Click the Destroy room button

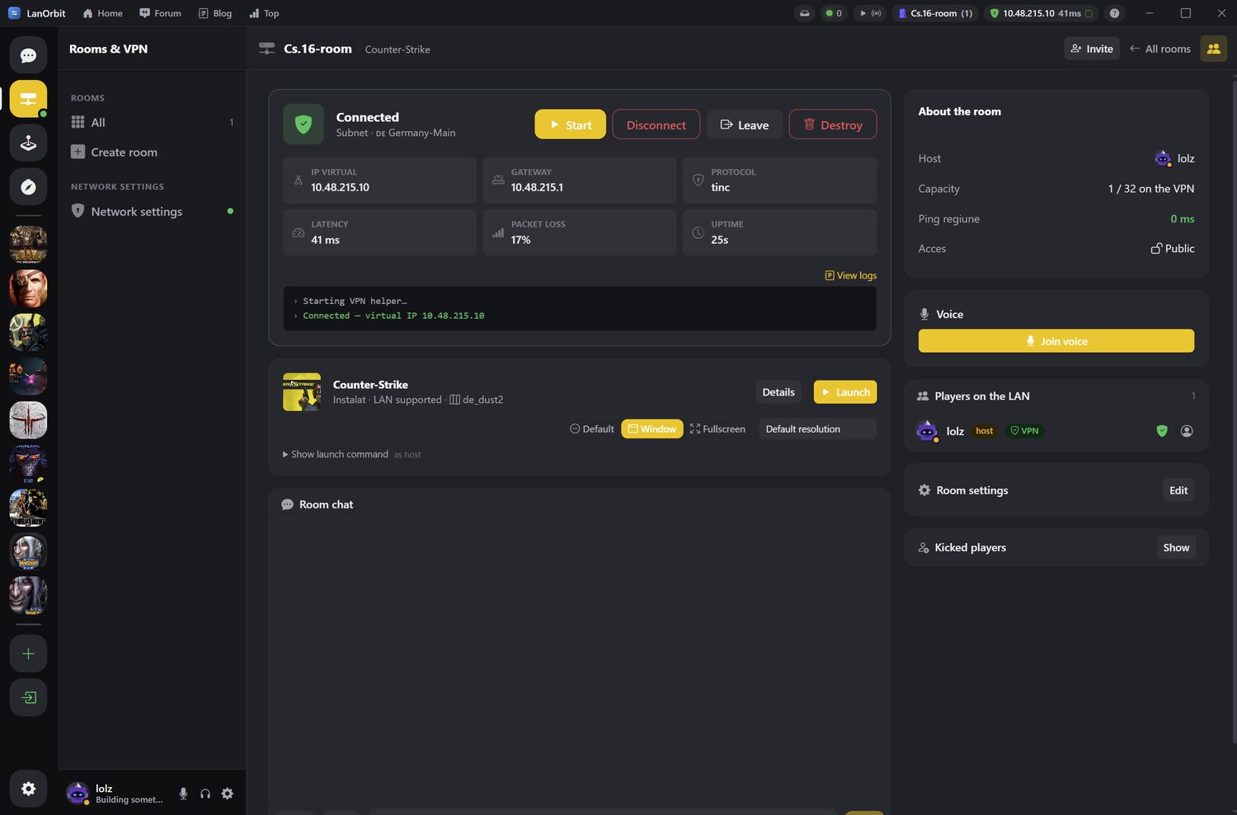(833, 124)
